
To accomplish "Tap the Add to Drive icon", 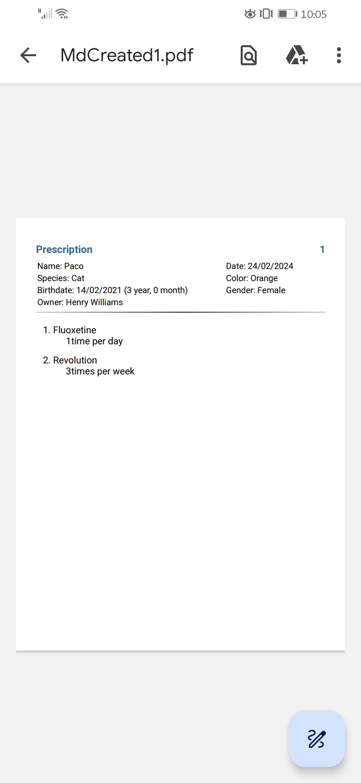I will pos(297,55).
